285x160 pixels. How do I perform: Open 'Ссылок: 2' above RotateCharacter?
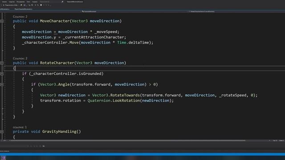pos(20,58)
